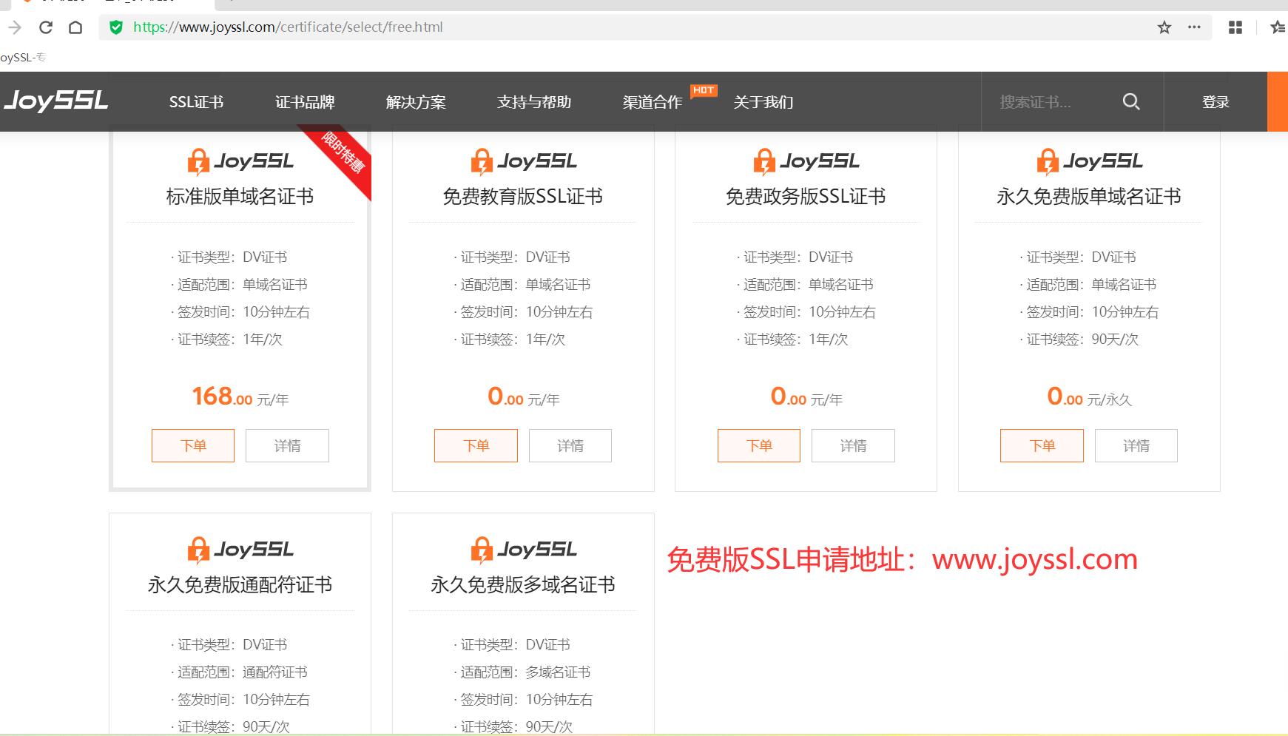Order the 标准版单域名证书 with 下单

[193, 445]
